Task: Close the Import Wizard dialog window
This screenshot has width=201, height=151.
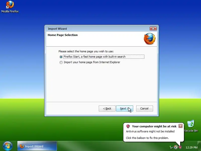Action: point(153,28)
